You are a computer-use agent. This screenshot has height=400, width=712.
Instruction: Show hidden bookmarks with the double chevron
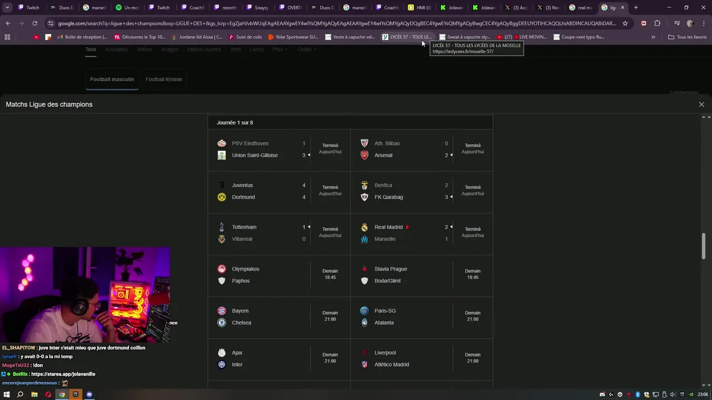pyautogui.click(x=653, y=37)
